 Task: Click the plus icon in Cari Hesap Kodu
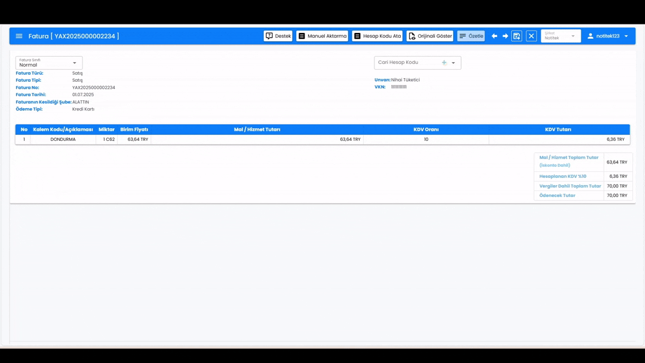pos(444,63)
